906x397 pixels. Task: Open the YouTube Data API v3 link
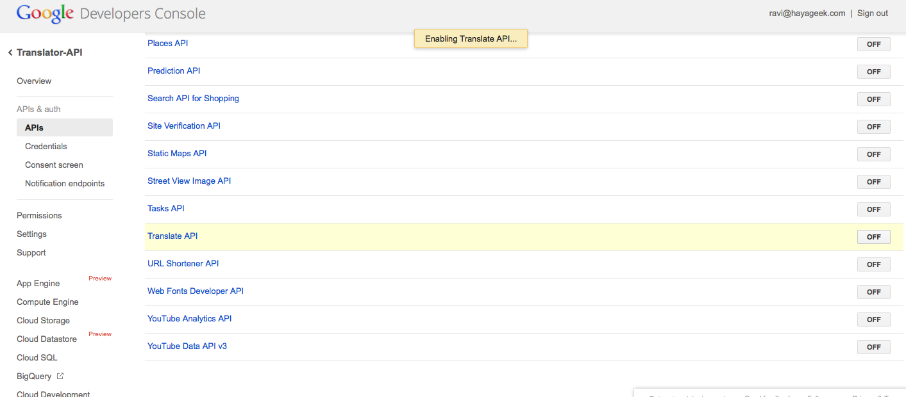pyautogui.click(x=187, y=346)
